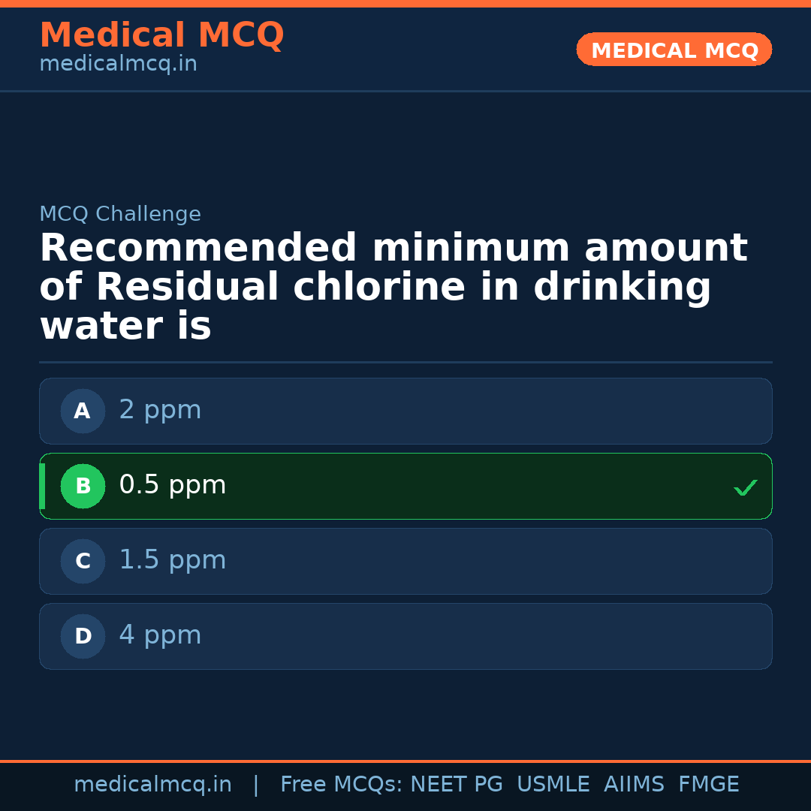
Task: Click the orange MEDICAL MCQ badge button
Action: (x=674, y=50)
